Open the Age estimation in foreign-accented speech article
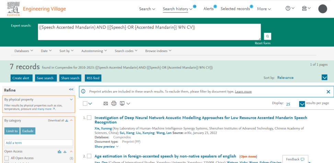 165,156
